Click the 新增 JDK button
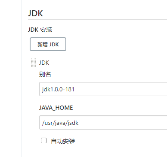167x157 pixels. pyautogui.click(x=48, y=44)
